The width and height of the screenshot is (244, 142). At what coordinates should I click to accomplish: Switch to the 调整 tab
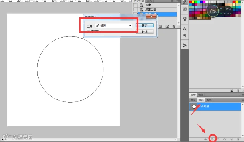click(x=193, y=95)
